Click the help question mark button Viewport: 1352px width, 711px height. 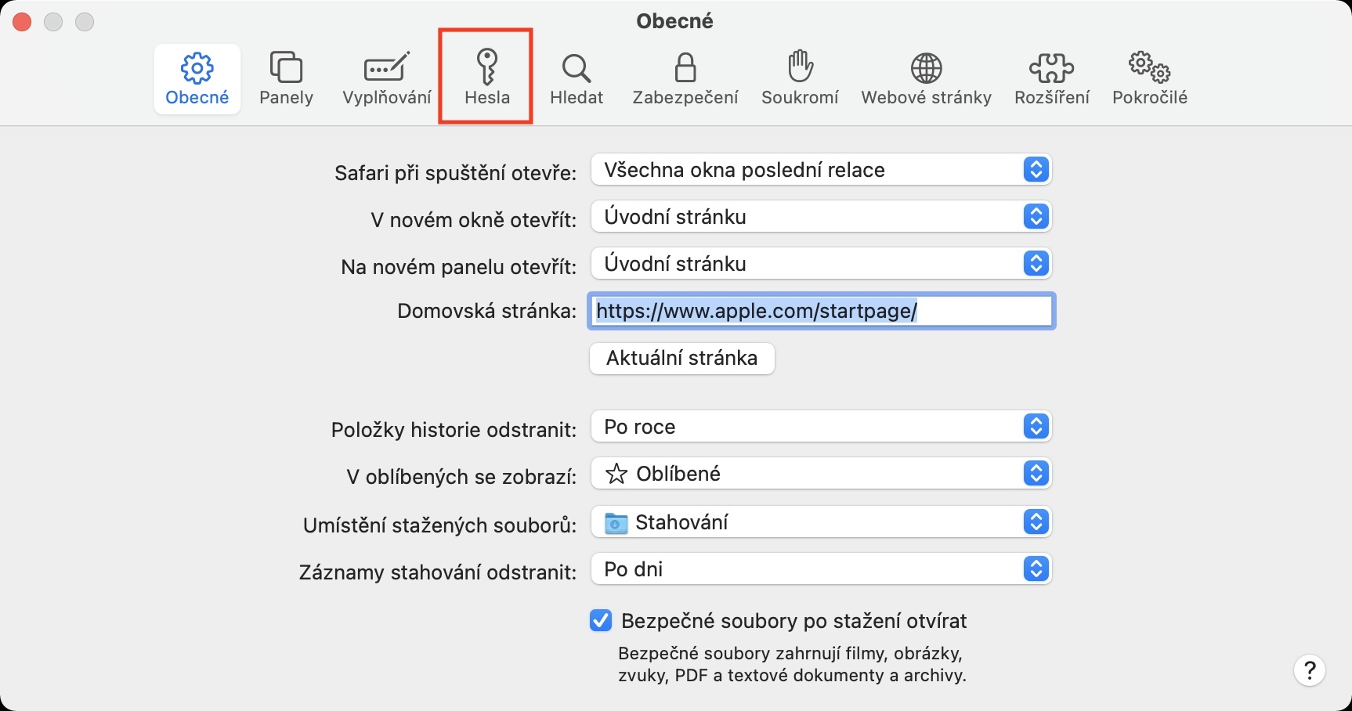point(1309,670)
